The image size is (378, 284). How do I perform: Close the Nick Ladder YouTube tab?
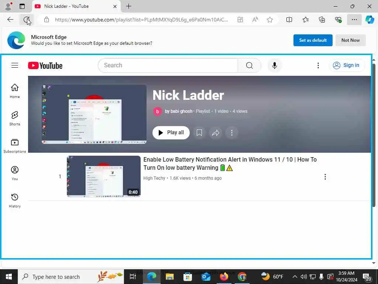click(115, 6)
